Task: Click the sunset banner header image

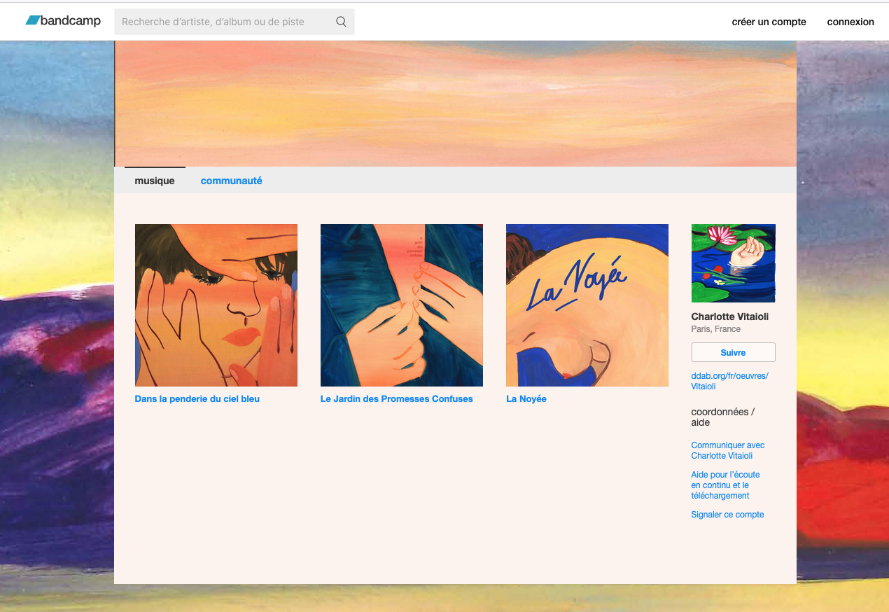Action: tap(455, 104)
